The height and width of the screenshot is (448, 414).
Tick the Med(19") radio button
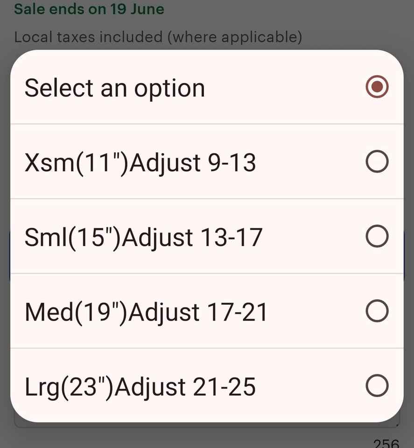(x=377, y=311)
